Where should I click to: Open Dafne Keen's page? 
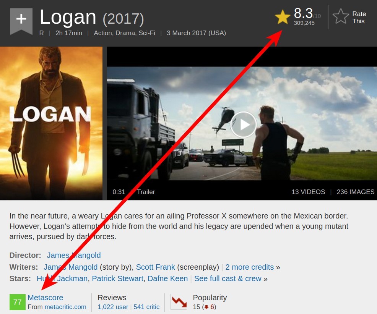(167, 278)
